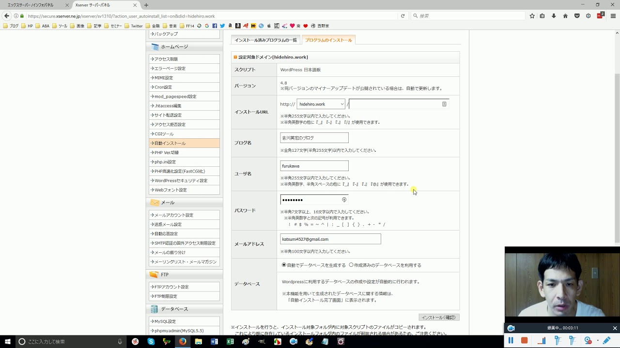Reload the page with the refresh icon
Viewport: 620px width, 348px height.
403,16
